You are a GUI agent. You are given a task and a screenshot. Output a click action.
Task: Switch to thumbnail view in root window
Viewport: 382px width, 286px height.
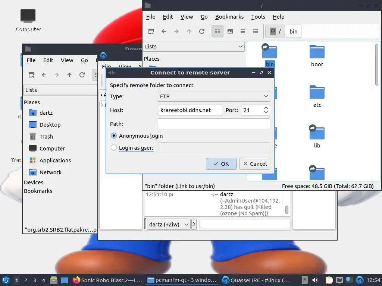pos(230,31)
